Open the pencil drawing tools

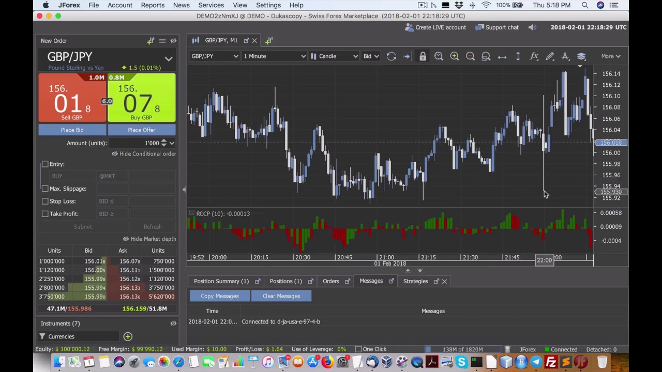(x=550, y=56)
